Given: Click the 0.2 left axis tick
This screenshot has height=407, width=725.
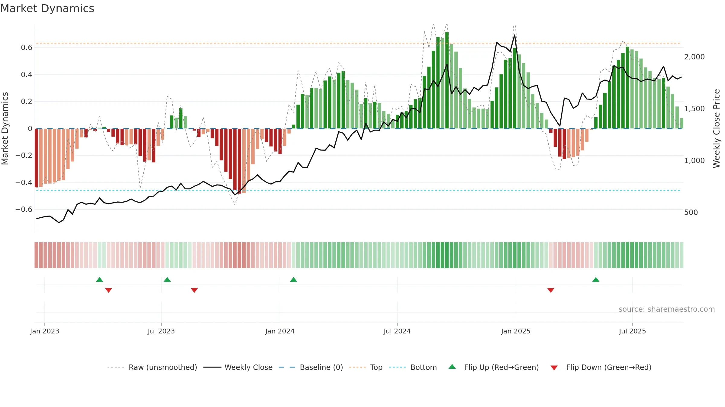Looking at the screenshot, I should point(27,101).
